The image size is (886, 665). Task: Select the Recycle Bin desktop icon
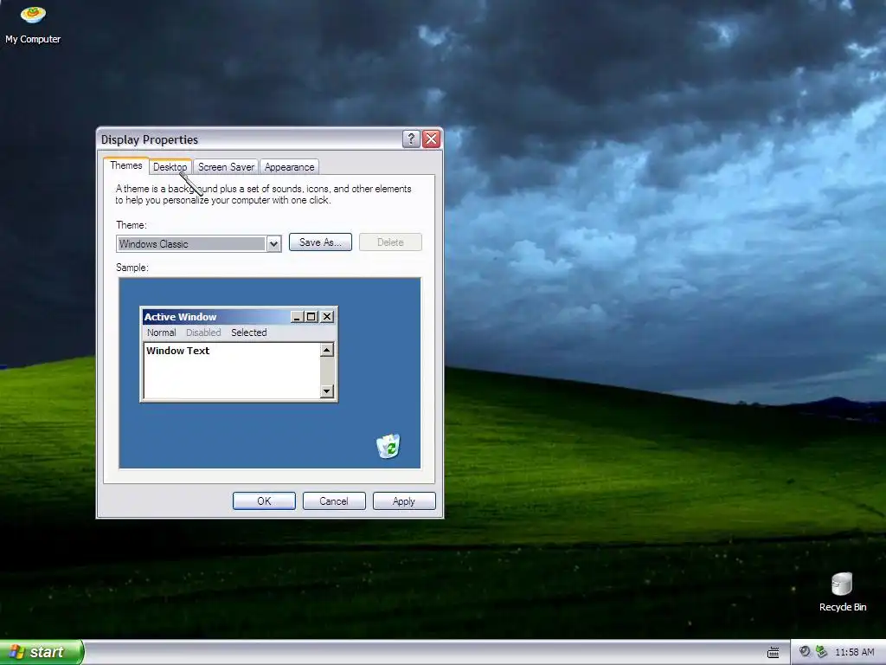coord(843,592)
